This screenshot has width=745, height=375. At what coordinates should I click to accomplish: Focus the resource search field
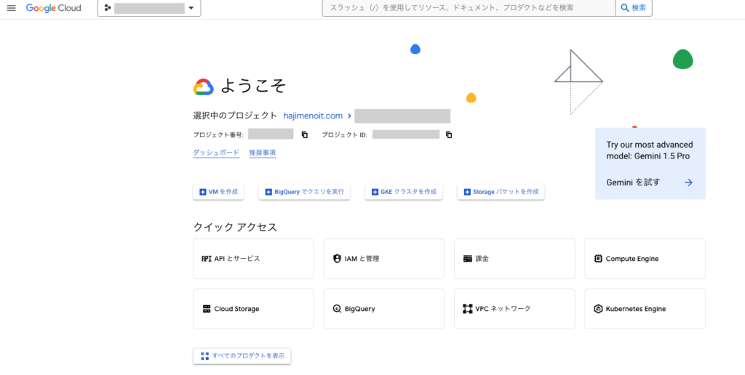point(469,8)
